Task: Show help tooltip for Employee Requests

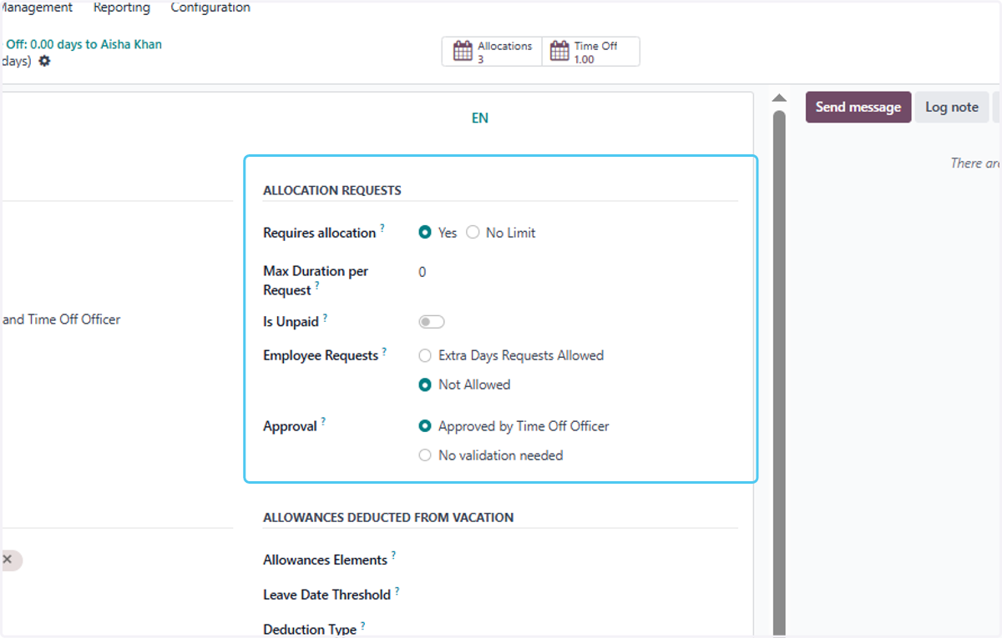Action: [384, 351]
